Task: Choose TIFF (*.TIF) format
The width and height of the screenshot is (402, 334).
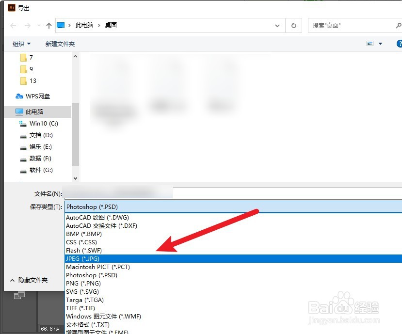Action: (234, 308)
